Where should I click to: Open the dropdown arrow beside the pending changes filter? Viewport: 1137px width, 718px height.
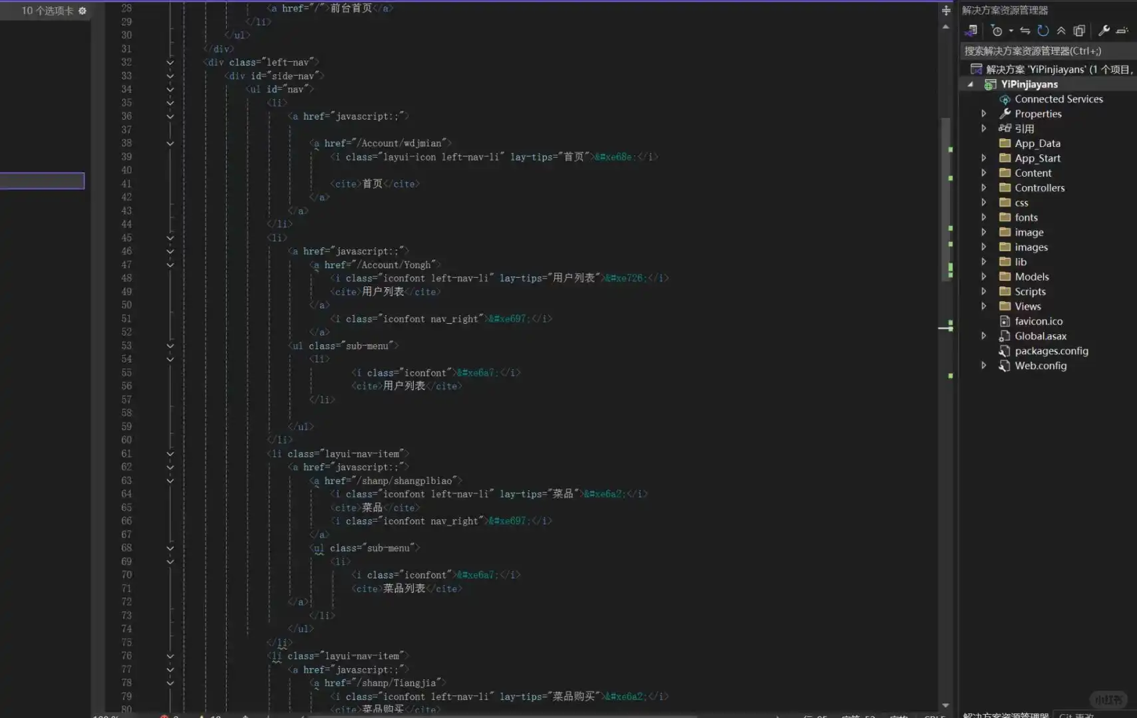point(1011,31)
